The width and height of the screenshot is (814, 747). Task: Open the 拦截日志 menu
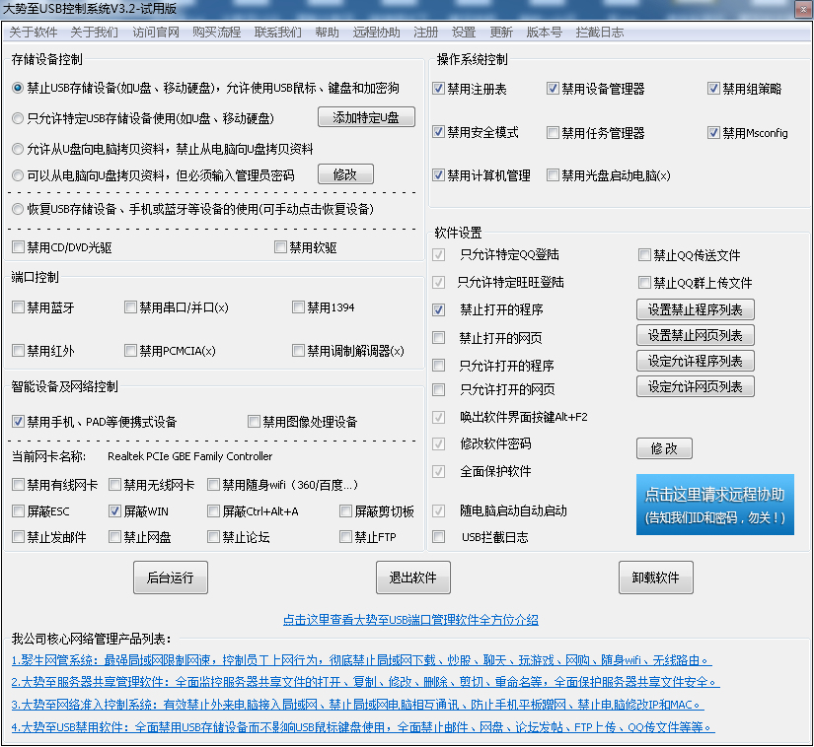coord(600,33)
